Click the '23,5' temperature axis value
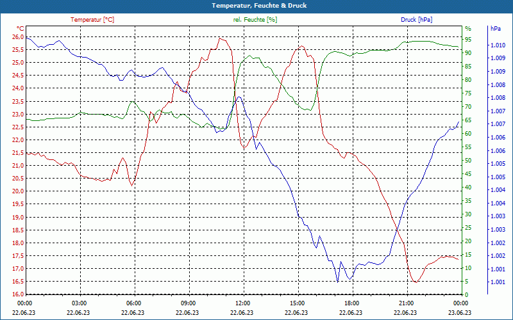This screenshot has height=320, width=513. click(x=18, y=101)
